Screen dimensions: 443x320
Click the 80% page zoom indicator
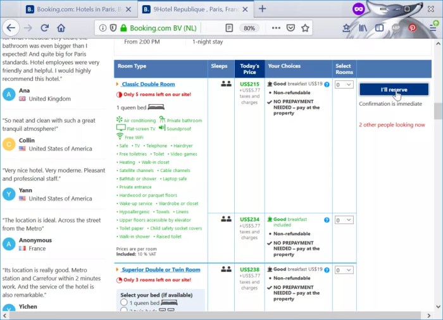[x=249, y=28]
